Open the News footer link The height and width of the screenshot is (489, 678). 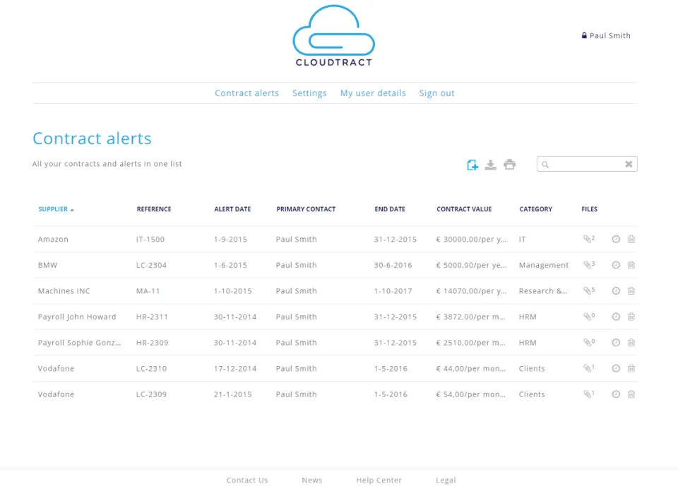pos(311,480)
